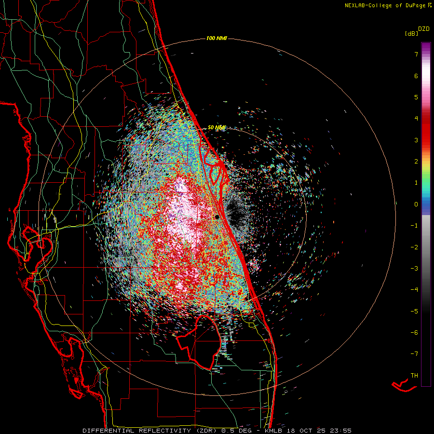
Task: Click the purple top of the color bar
Action: (426, 47)
